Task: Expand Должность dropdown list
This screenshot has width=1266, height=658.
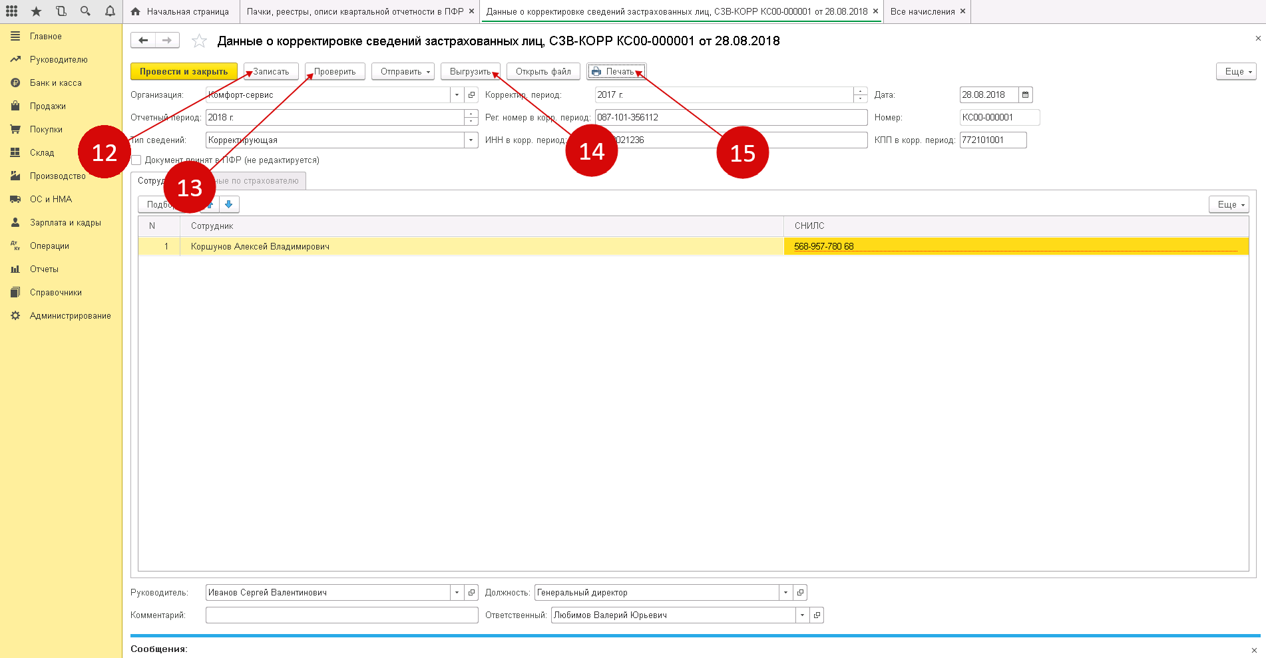Action: [x=785, y=593]
